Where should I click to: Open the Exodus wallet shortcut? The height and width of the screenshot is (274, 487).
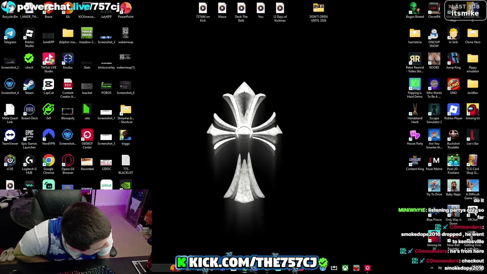pos(68,61)
